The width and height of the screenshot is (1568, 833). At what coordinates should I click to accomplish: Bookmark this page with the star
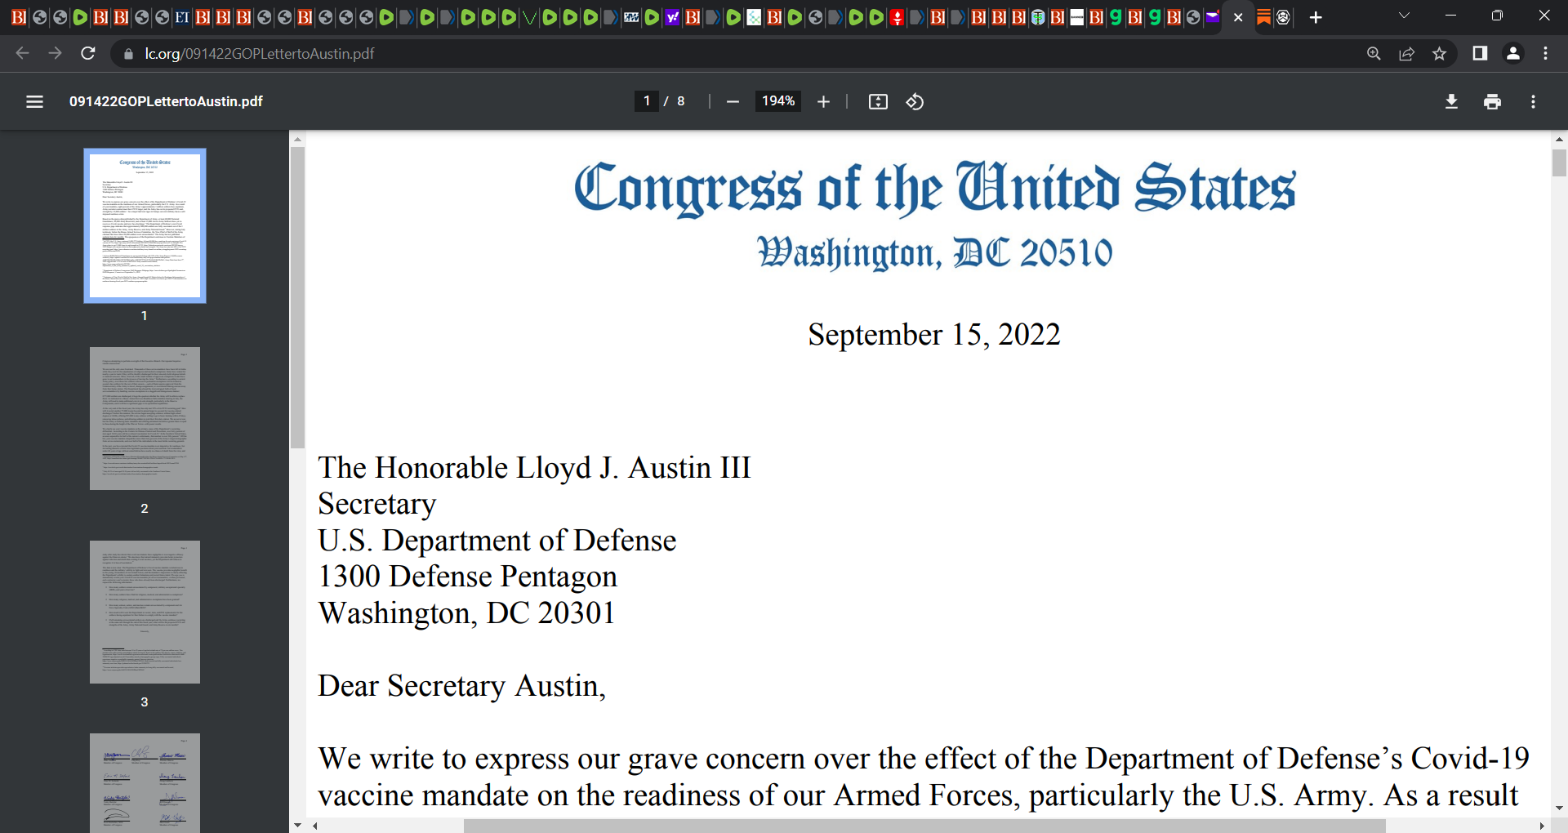pyautogui.click(x=1439, y=53)
